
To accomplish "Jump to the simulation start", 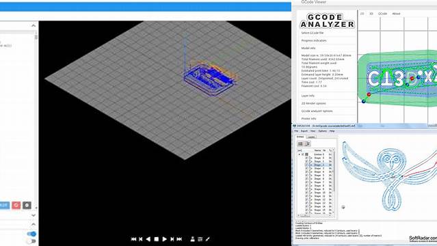I will coord(133,239).
